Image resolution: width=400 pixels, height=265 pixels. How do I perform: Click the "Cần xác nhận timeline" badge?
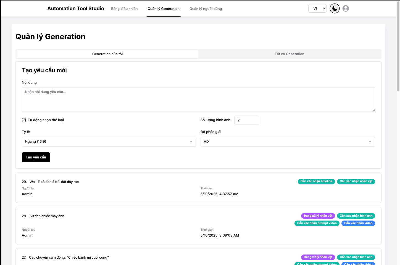click(x=316, y=181)
